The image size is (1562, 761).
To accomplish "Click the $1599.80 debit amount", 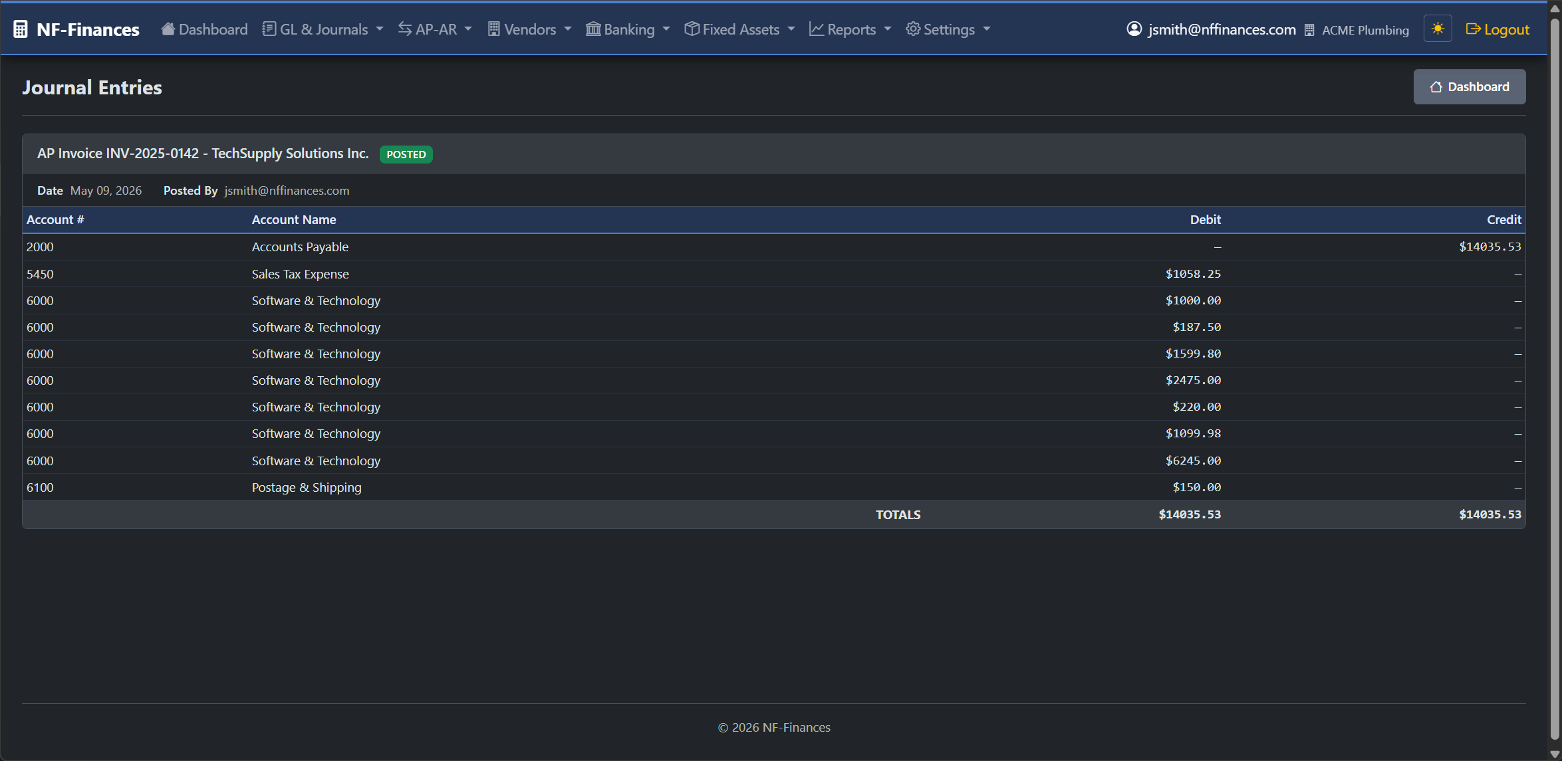I will click(1194, 354).
